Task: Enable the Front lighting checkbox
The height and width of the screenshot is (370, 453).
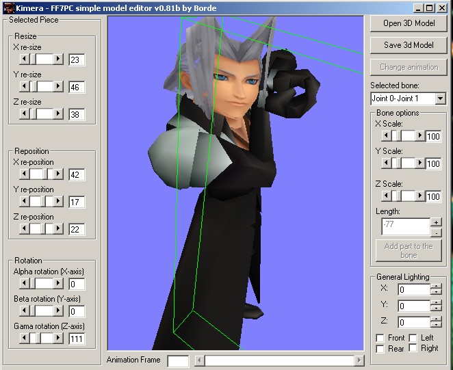Action: click(380, 338)
